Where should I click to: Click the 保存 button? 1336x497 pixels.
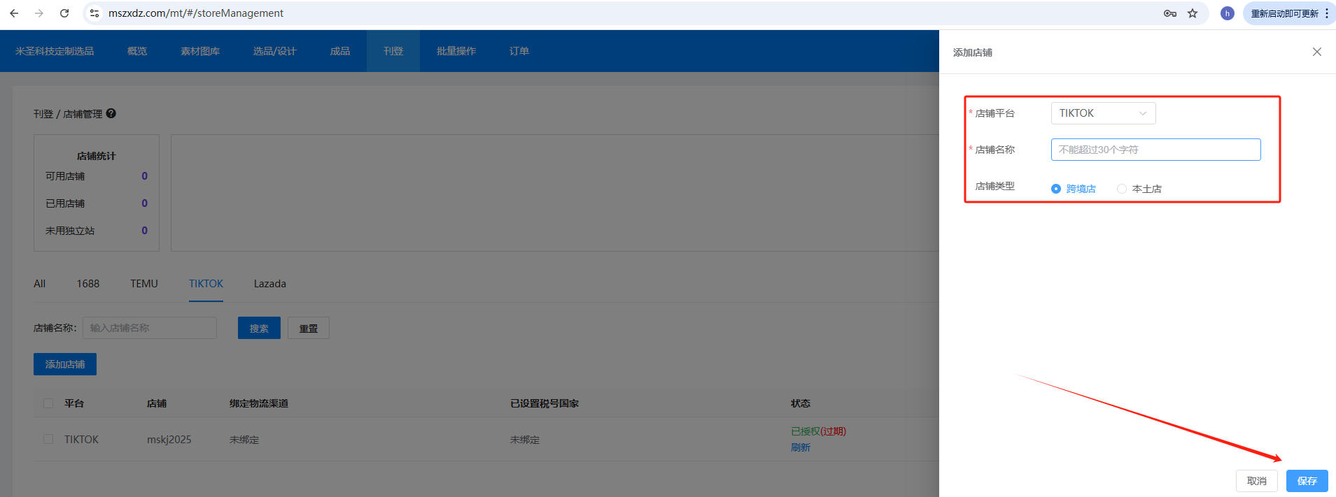point(1307,481)
